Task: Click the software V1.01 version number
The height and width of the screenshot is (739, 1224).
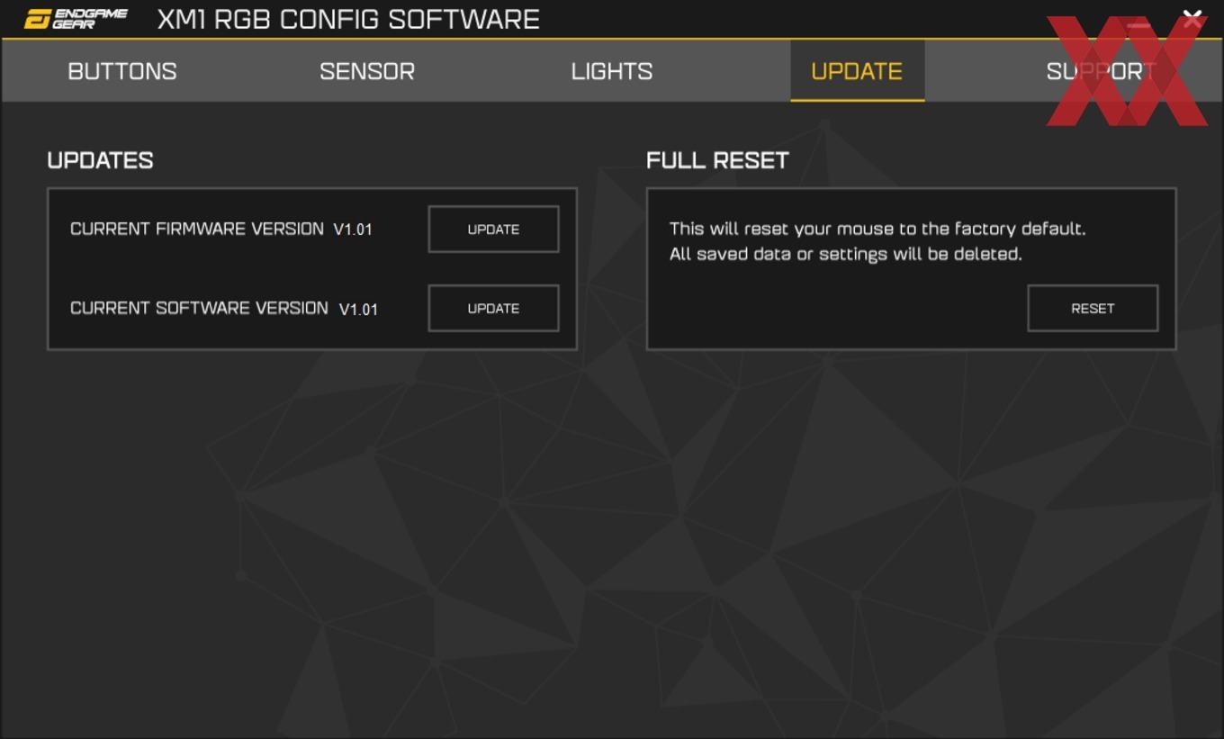Action: click(358, 310)
